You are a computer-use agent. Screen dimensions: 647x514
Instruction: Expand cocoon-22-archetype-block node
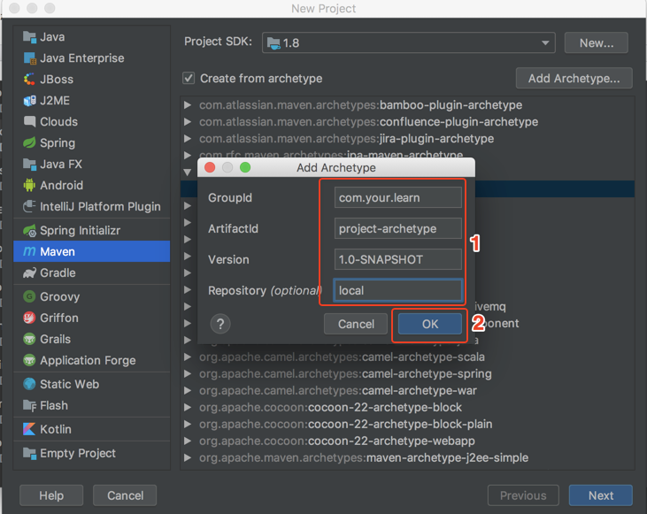[x=188, y=408]
